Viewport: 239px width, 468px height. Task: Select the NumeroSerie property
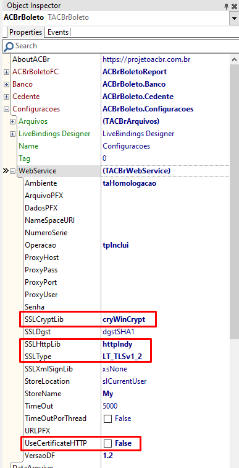(x=46, y=233)
